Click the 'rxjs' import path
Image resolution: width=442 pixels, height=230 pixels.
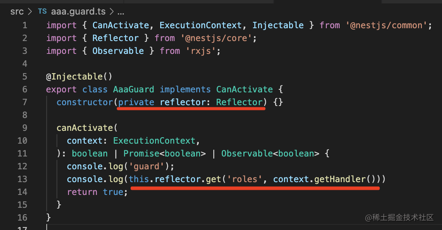click(203, 51)
